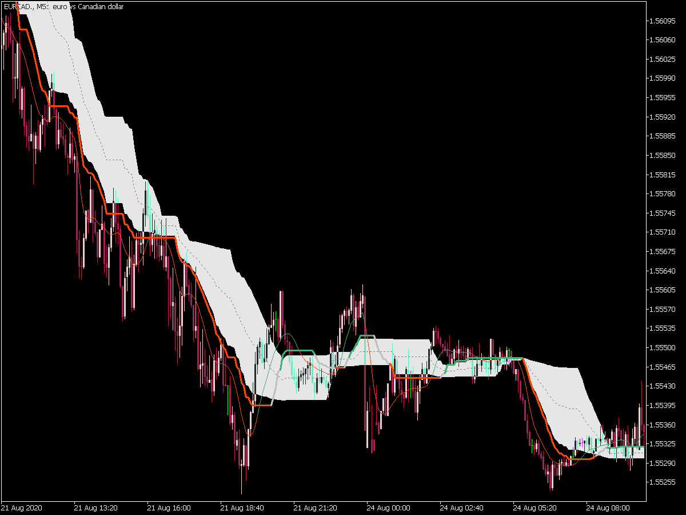This screenshot has width=686, height=515.
Task: Choose the 24 Aug 05:20 time label
Action: click(535, 508)
